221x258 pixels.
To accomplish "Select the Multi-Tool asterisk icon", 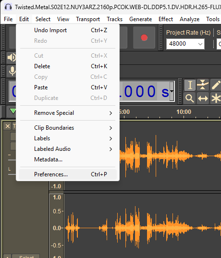I will [x=216, y=98].
